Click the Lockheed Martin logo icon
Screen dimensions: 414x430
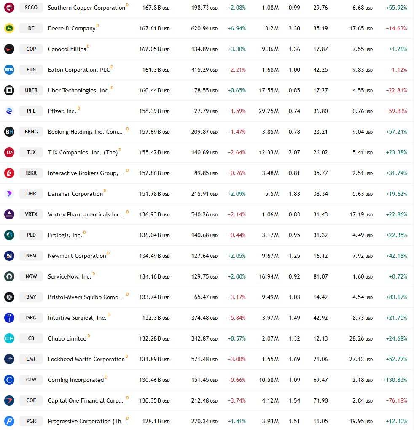tap(9, 359)
